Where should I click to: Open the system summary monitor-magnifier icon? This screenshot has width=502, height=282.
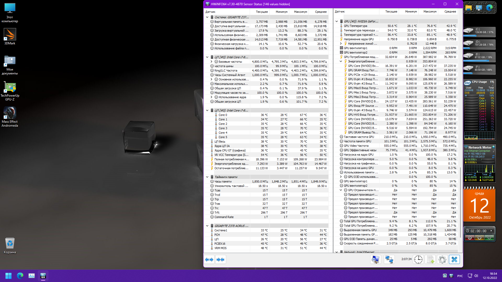pos(375,260)
